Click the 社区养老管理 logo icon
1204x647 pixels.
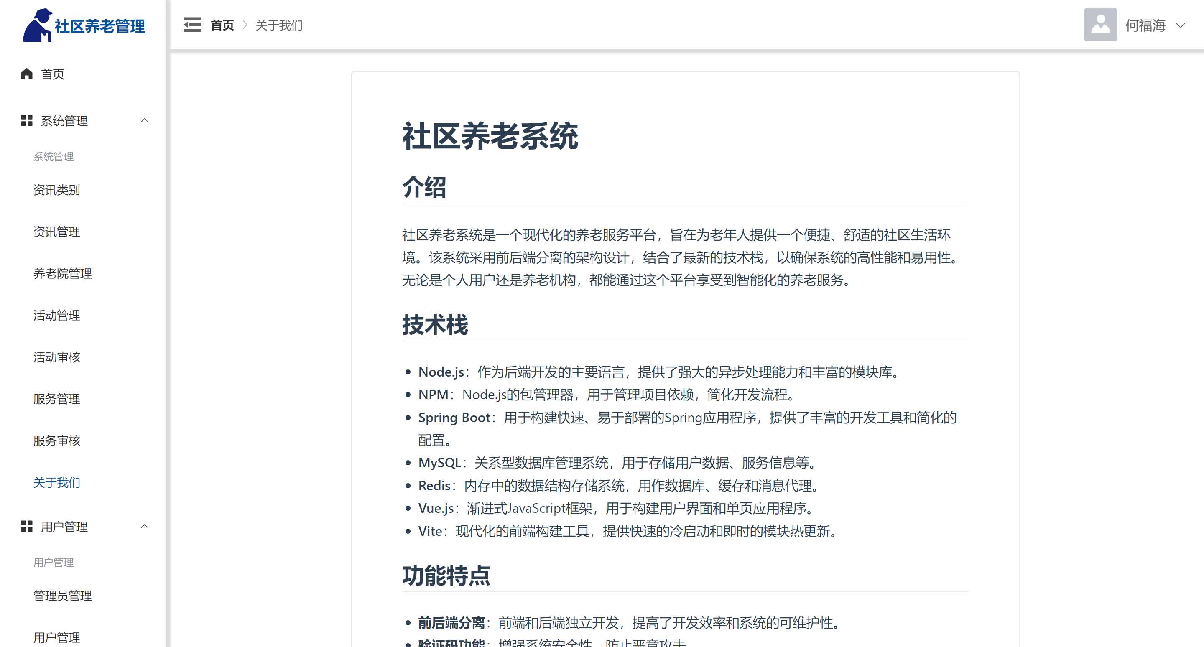(x=37, y=25)
